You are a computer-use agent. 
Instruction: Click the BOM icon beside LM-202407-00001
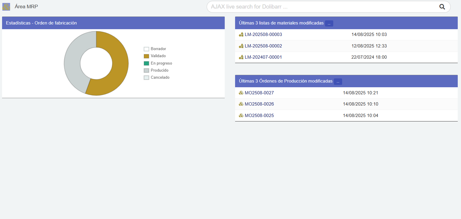click(x=241, y=57)
